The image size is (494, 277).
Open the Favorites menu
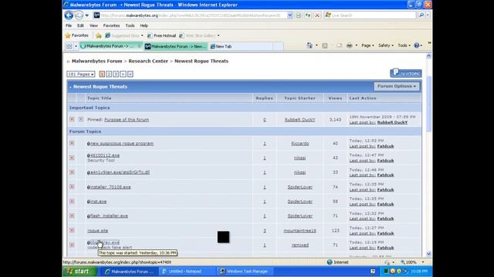click(111, 25)
